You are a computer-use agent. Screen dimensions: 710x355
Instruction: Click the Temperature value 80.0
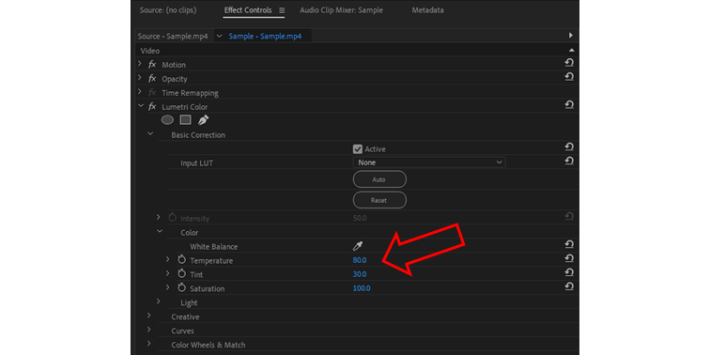click(x=360, y=260)
